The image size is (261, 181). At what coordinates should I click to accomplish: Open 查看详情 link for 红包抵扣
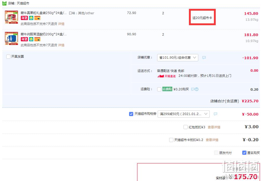(214, 127)
